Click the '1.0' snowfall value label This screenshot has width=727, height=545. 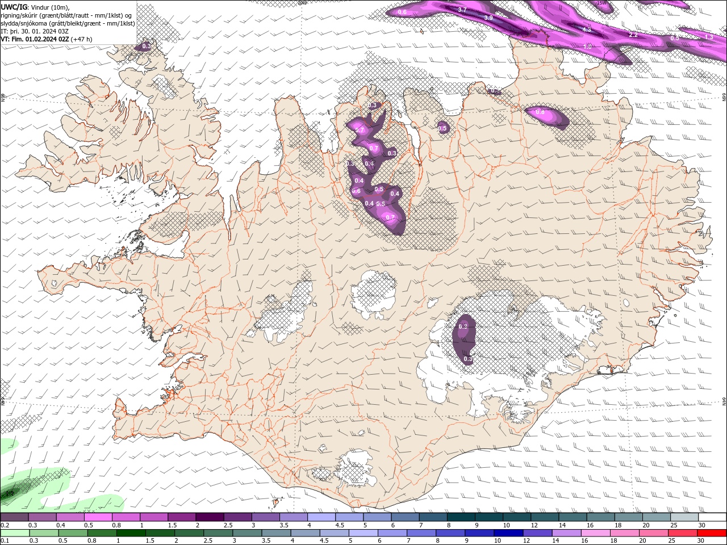pos(588,46)
